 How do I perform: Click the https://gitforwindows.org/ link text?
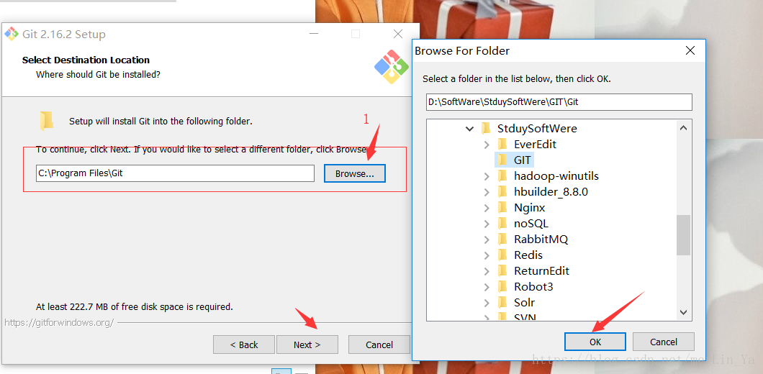click(x=59, y=322)
